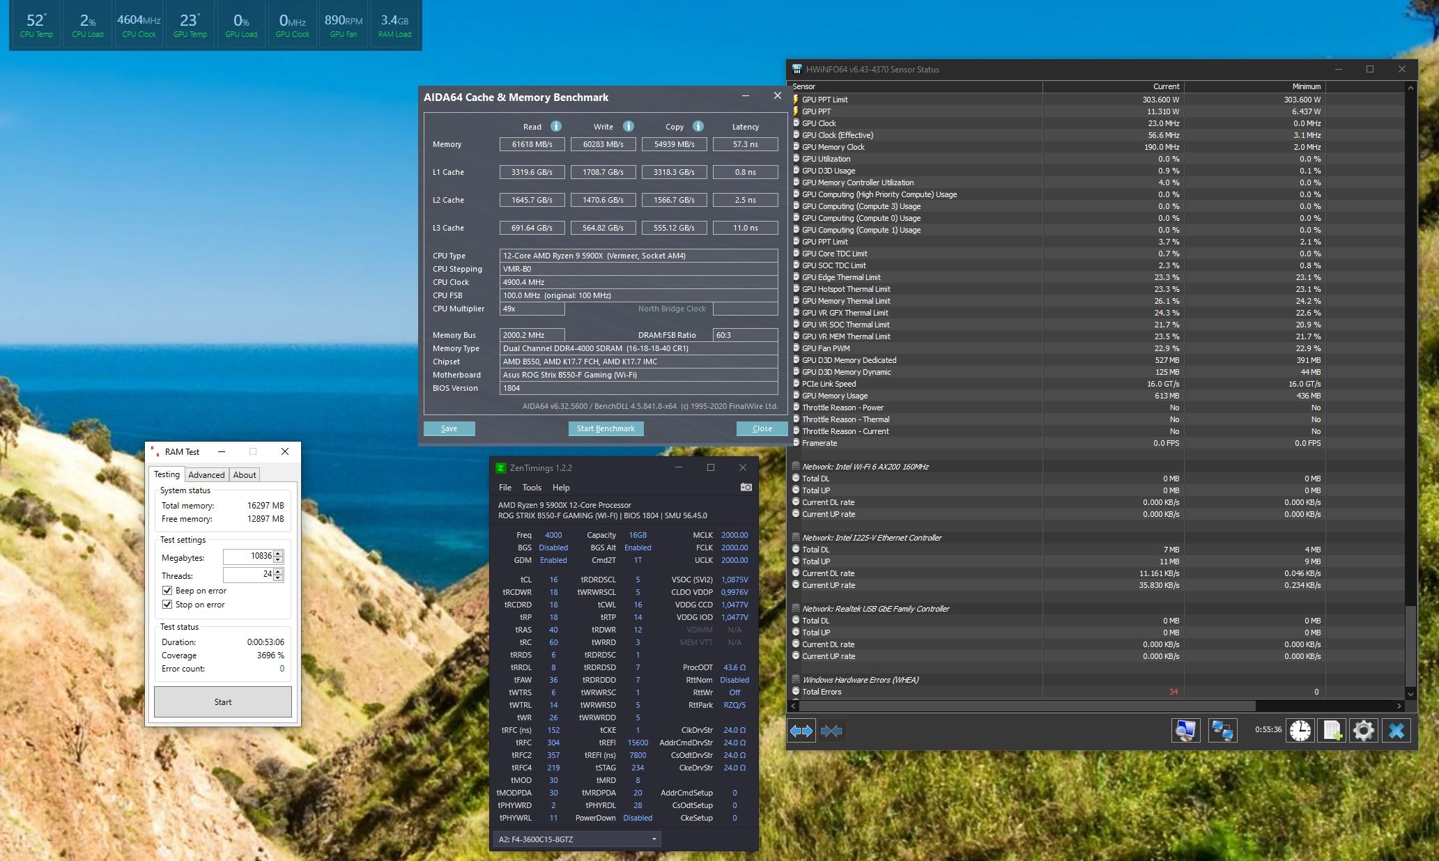Click the HWiNFO logging report icon
This screenshot has width=1439, height=861.
pos(1332,730)
